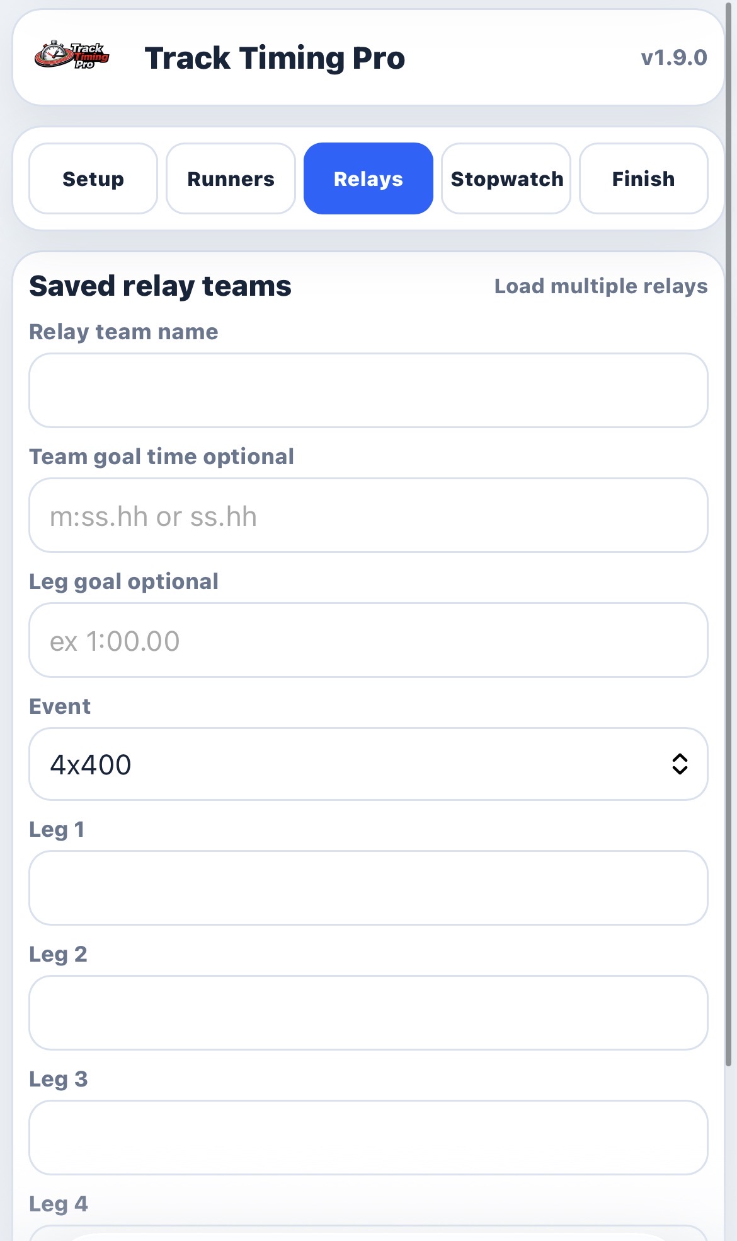Click the Relay team name input field
Screen dimensions: 737x1241
point(368,391)
